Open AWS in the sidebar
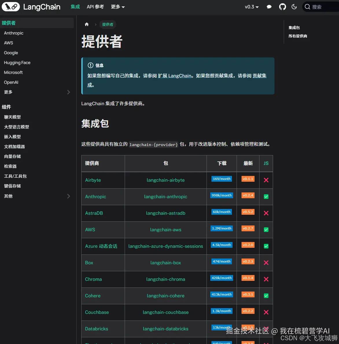The height and width of the screenshot is (344, 339). tap(8, 43)
